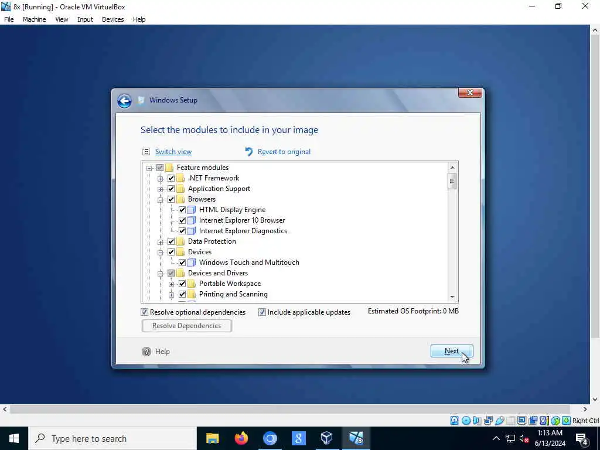Uncheck Internet Explorer 10 Browser module
This screenshot has height=450, width=600.
[182, 220]
